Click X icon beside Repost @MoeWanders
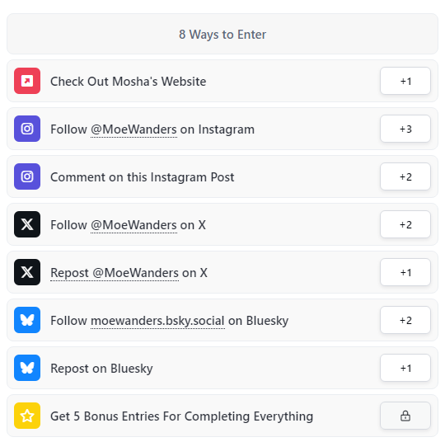Screen dimensions: 445x442 [x=27, y=272]
